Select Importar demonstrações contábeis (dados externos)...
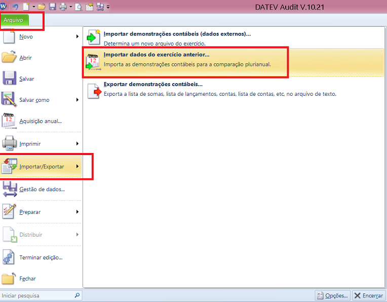The height and width of the screenshot is (302, 387). (177, 34)
